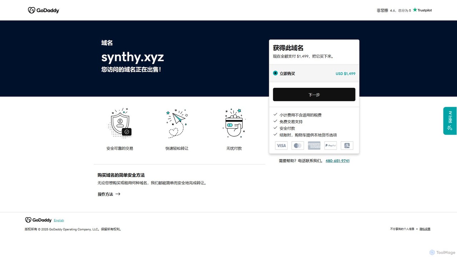The width and height of the screenshot is (457, 257).
Task: Click the checkmark beside 免费交易支持
Action: click(x=275, y=121)
